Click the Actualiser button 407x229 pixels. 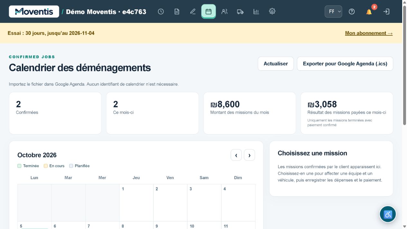tap(276, 64)
